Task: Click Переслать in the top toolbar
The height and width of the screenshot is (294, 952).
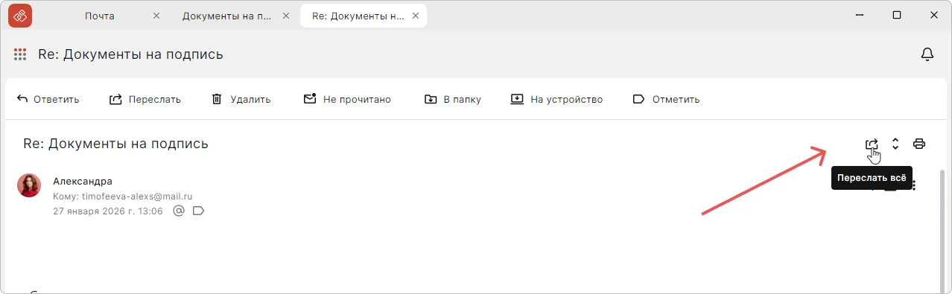Action: click(x=145, y=99)
